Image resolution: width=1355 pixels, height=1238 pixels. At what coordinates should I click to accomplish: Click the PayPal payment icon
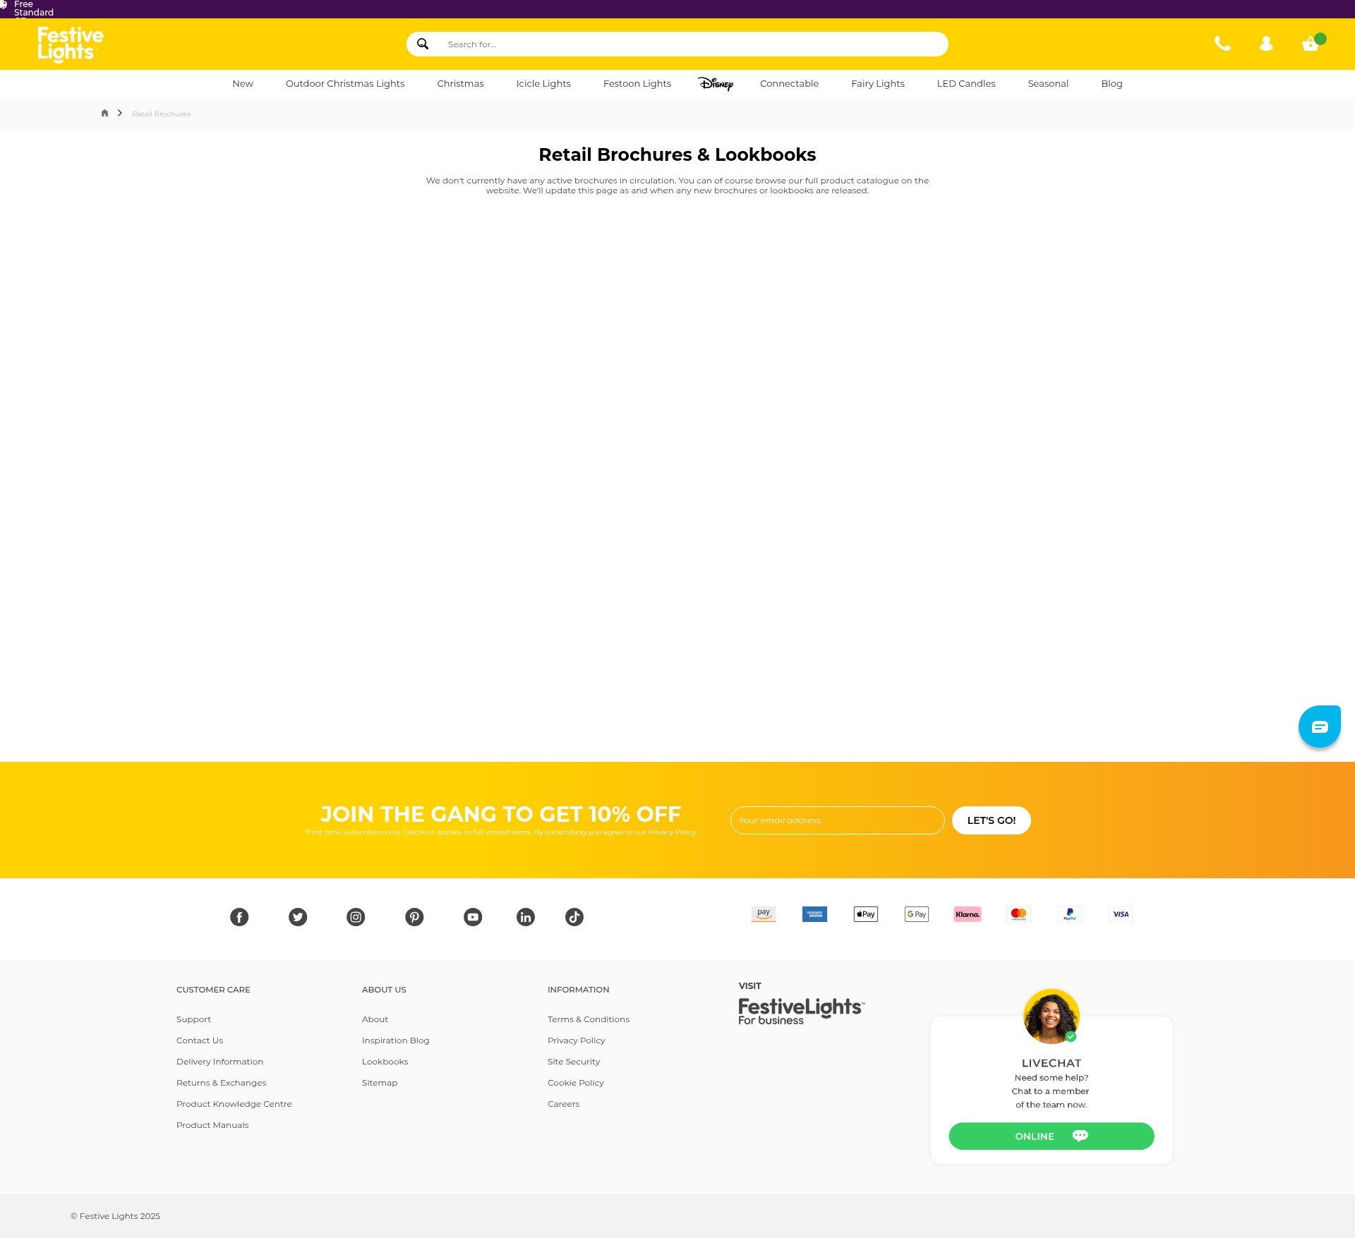click(x=1070, y=914)
